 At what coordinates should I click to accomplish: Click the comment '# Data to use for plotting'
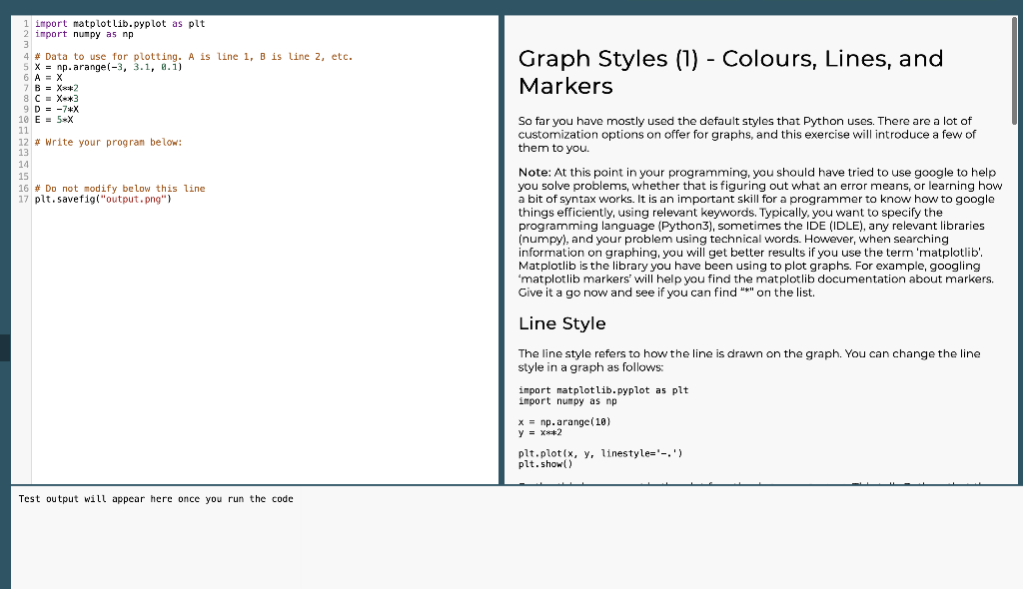point(194,57)
